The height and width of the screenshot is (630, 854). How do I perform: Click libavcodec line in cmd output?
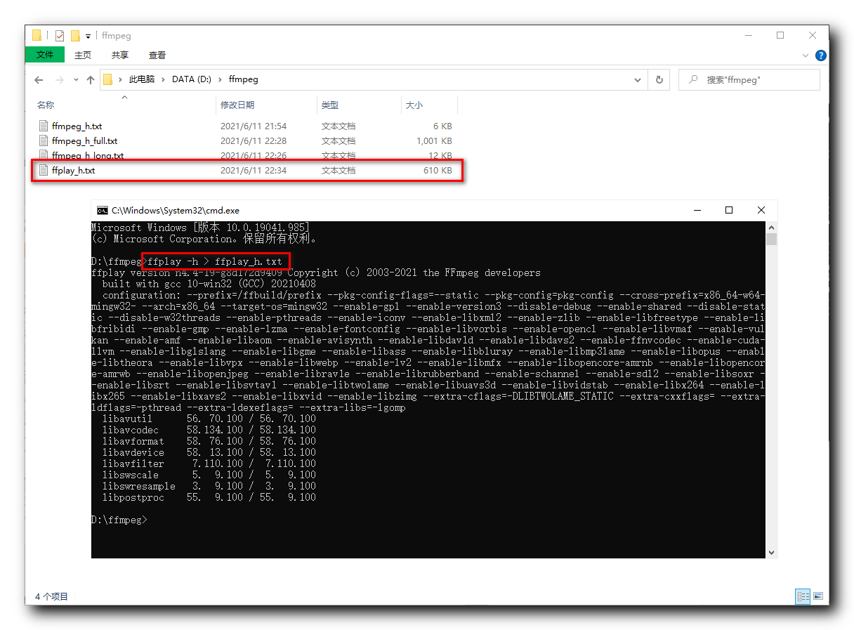(209, 430)
